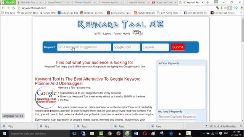
Task: Open the Kiếm tiền Online bookmark
Action: [196, 13]
